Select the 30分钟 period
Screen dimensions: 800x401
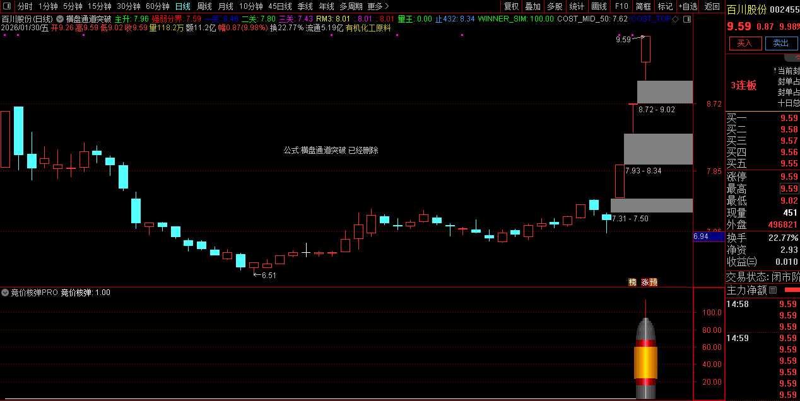click(129, 6)
